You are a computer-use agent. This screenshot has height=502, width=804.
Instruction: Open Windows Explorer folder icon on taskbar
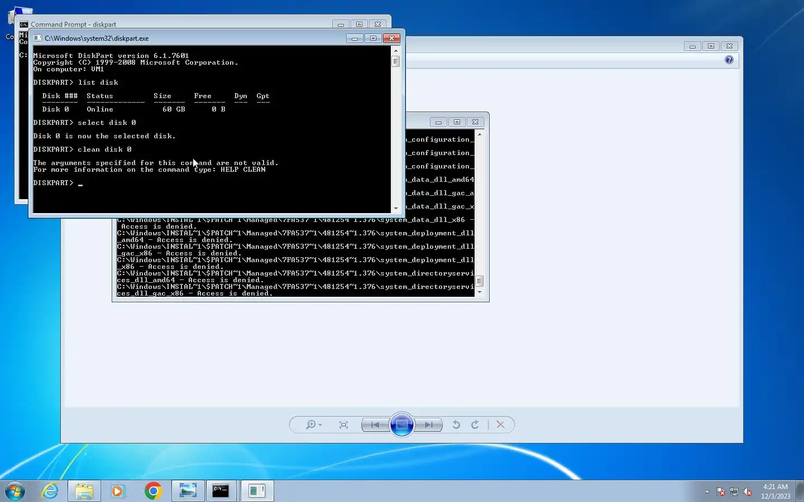click(84, 491)
